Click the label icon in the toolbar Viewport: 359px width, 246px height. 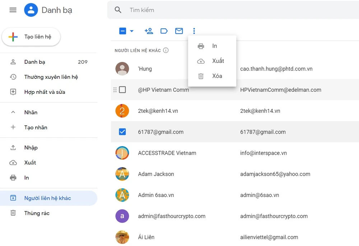pos(164,31)
